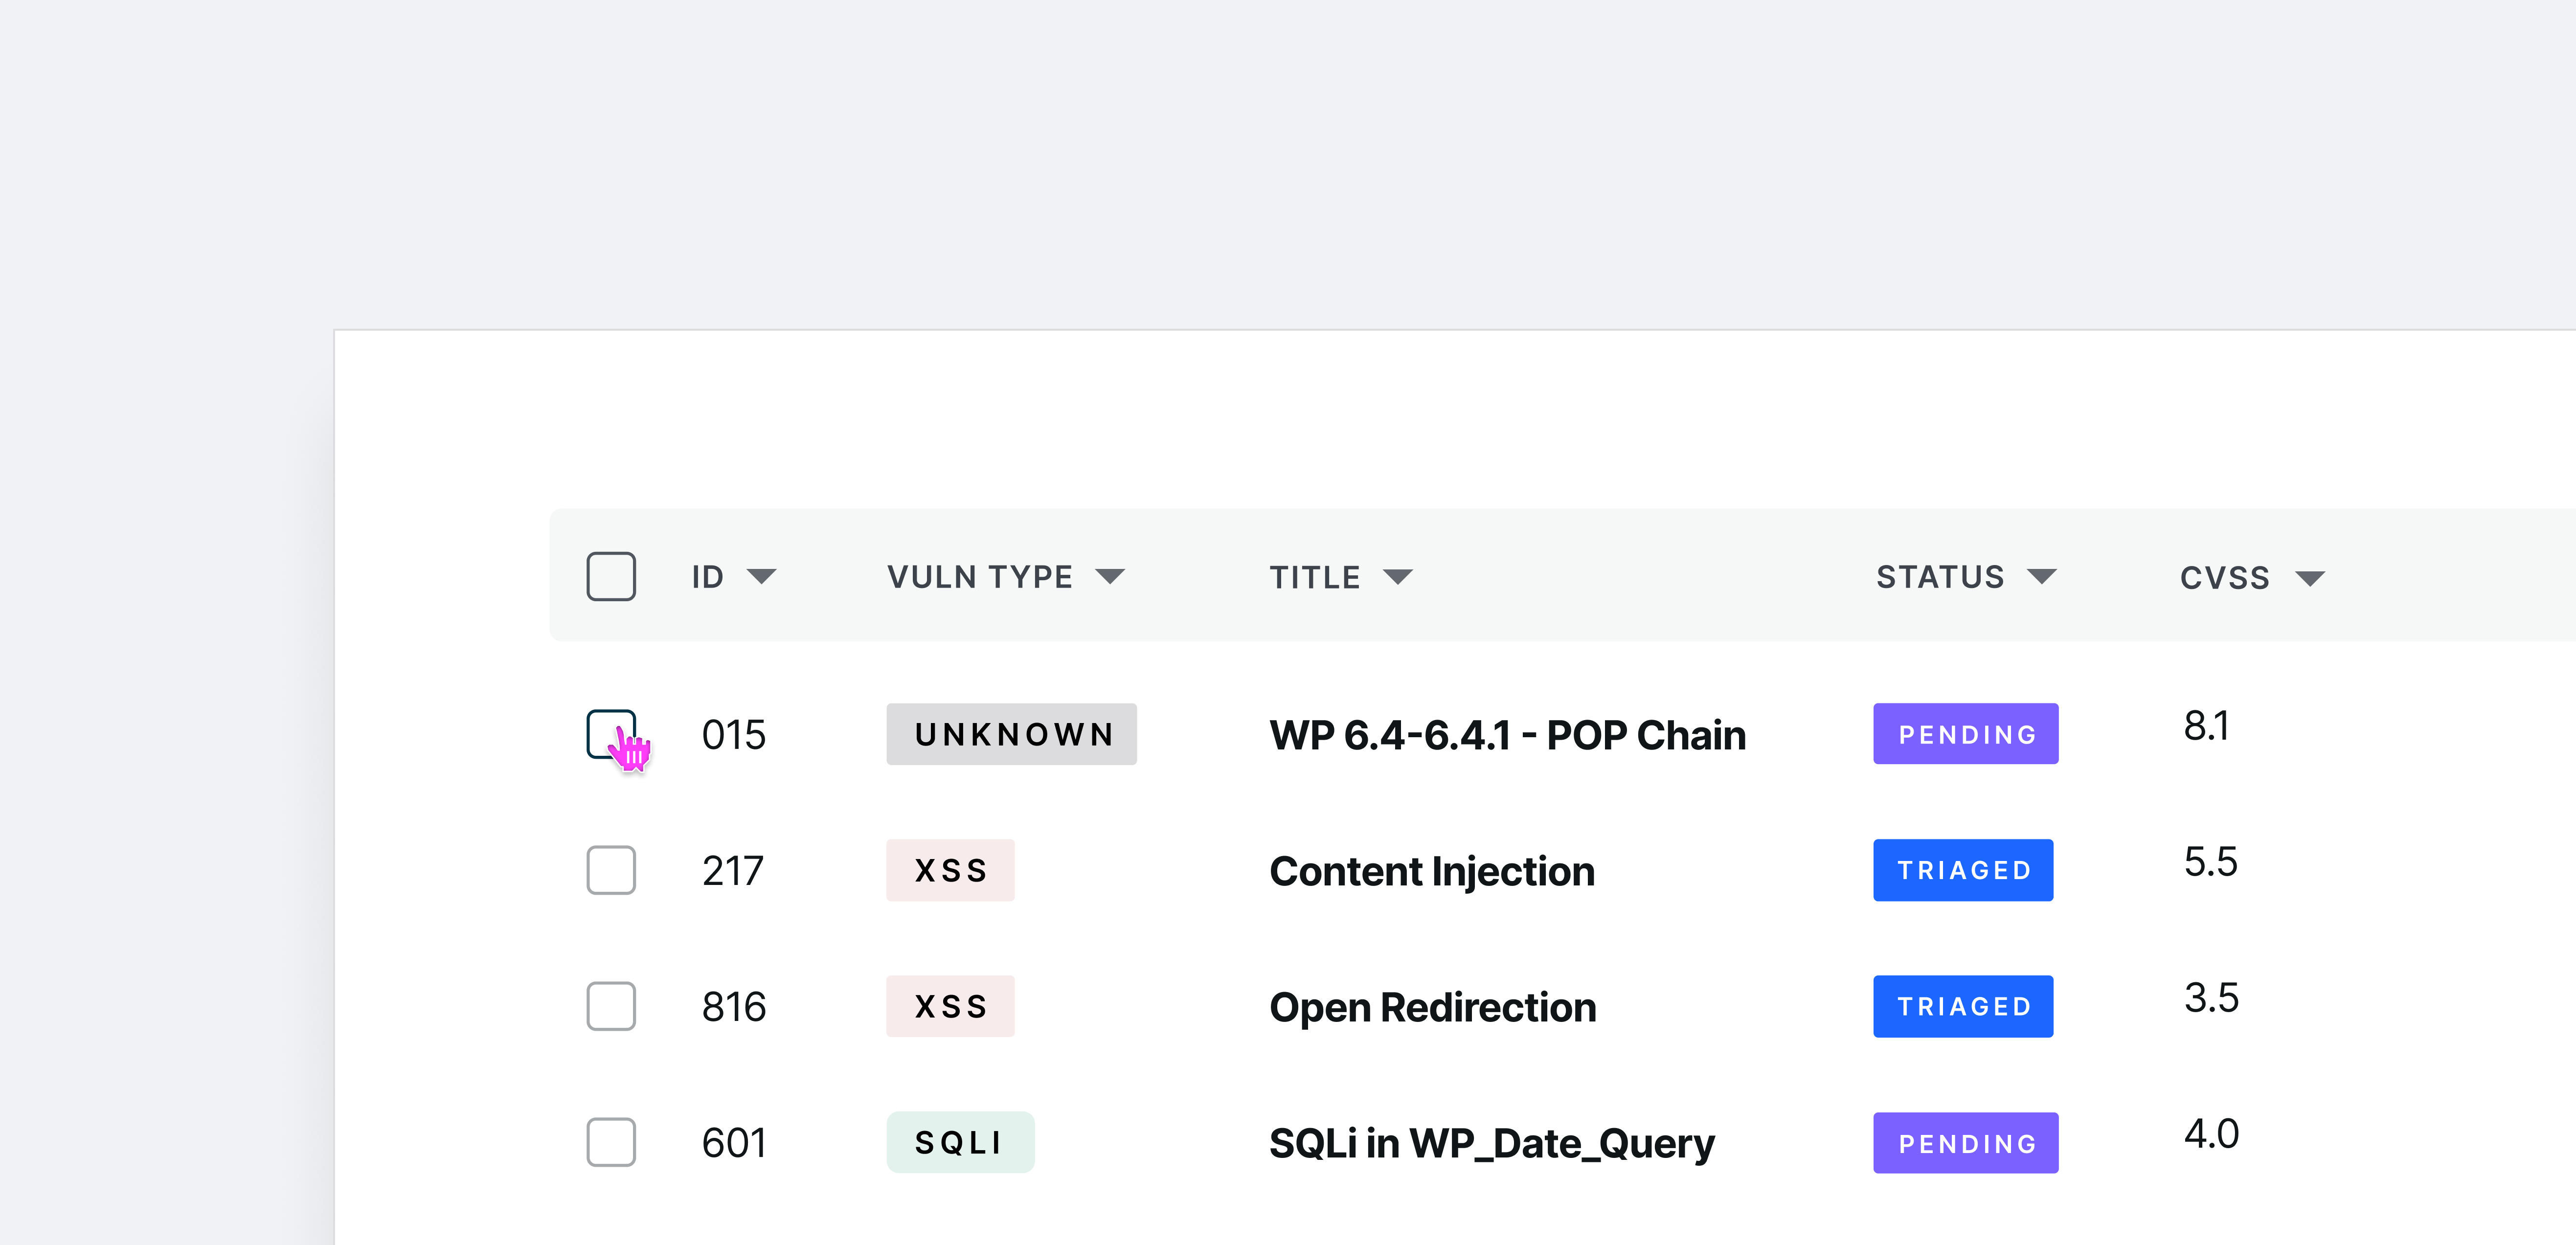Open the Open Redirection report title

1432,1007
